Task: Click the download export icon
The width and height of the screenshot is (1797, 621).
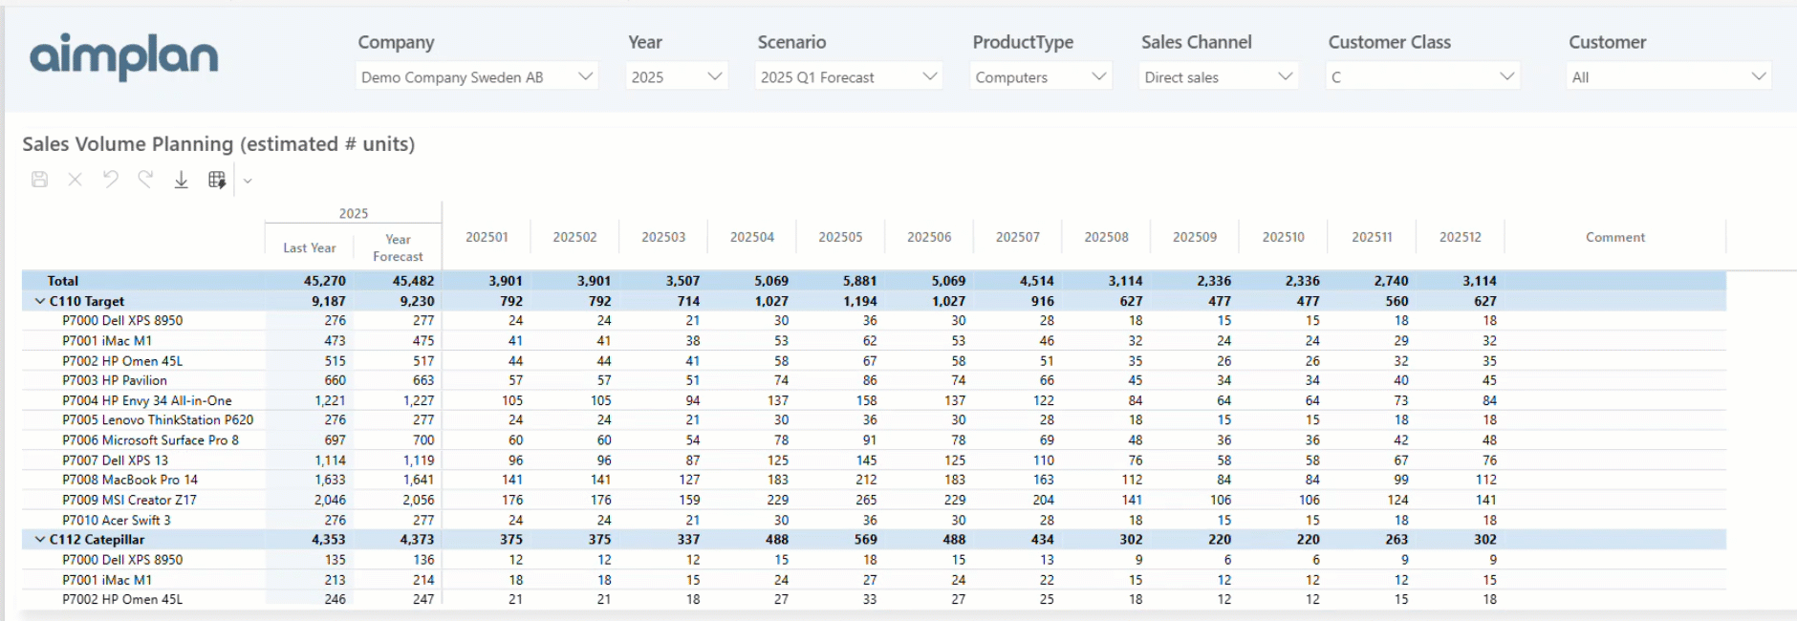Action: [x=181, y=180]
